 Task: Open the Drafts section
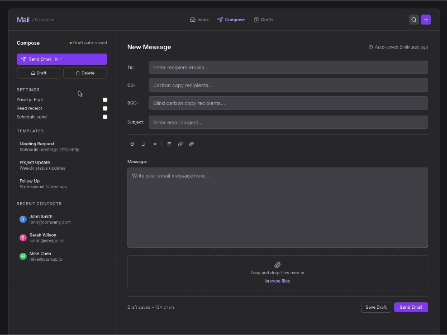pyautogui.click(x=264, y=19)
